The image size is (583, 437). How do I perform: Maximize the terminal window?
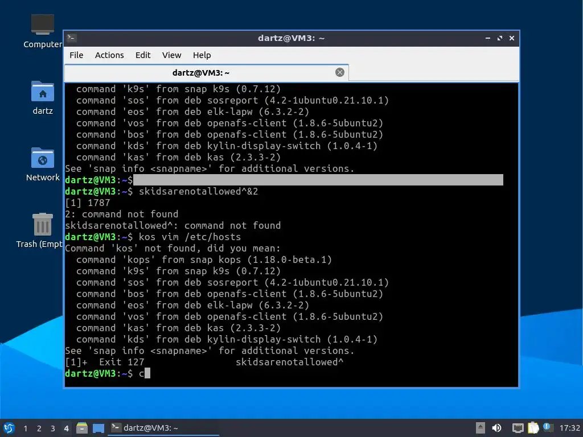point(500,38)
